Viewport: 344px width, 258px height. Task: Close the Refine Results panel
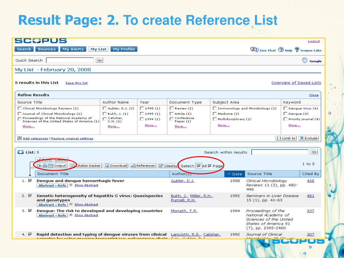[x=314, y=95]
